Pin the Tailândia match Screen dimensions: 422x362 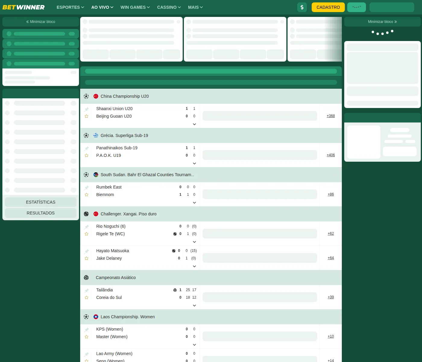(87, 290)
